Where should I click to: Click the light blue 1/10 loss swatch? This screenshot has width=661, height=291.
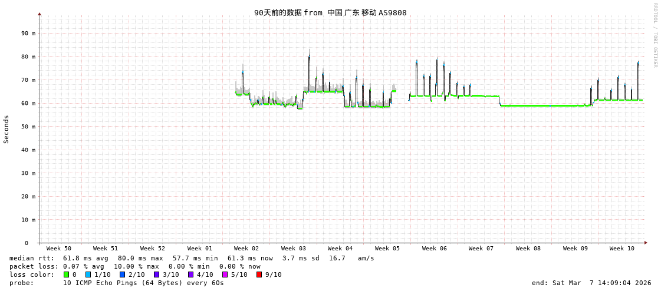pos(88,275)
